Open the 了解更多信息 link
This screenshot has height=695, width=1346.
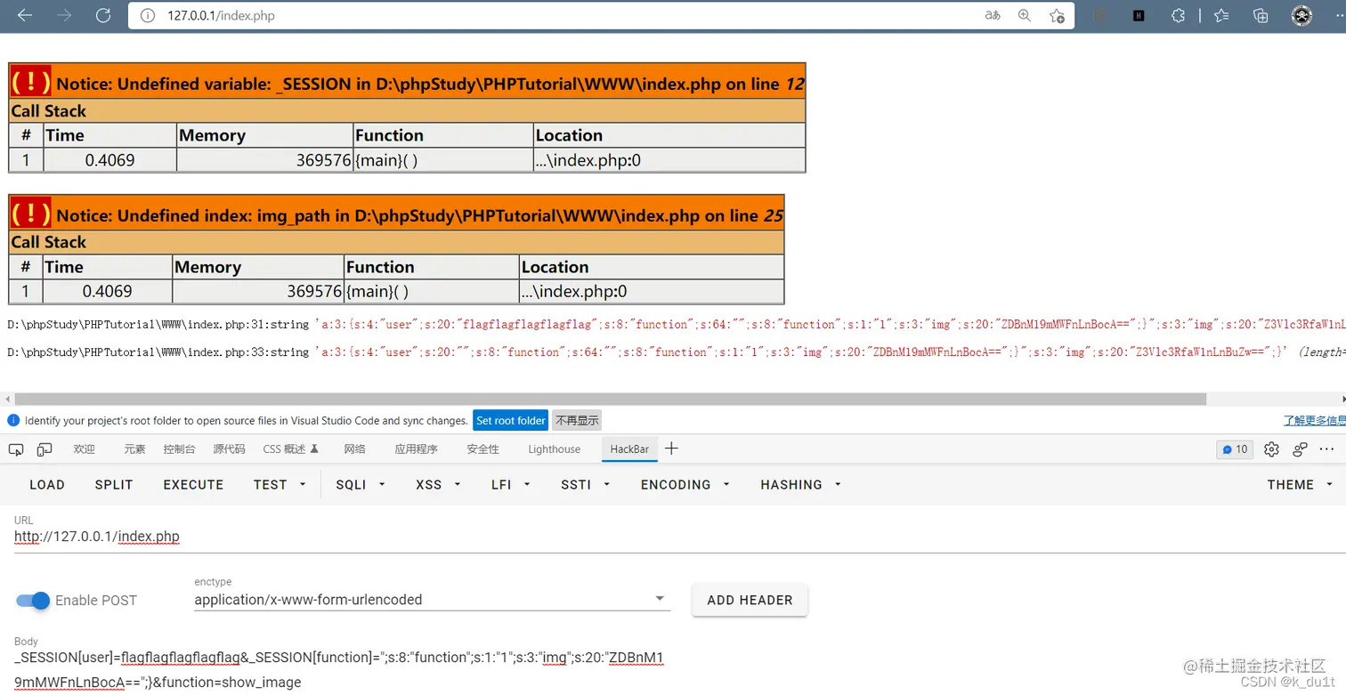pos(1314,420)
